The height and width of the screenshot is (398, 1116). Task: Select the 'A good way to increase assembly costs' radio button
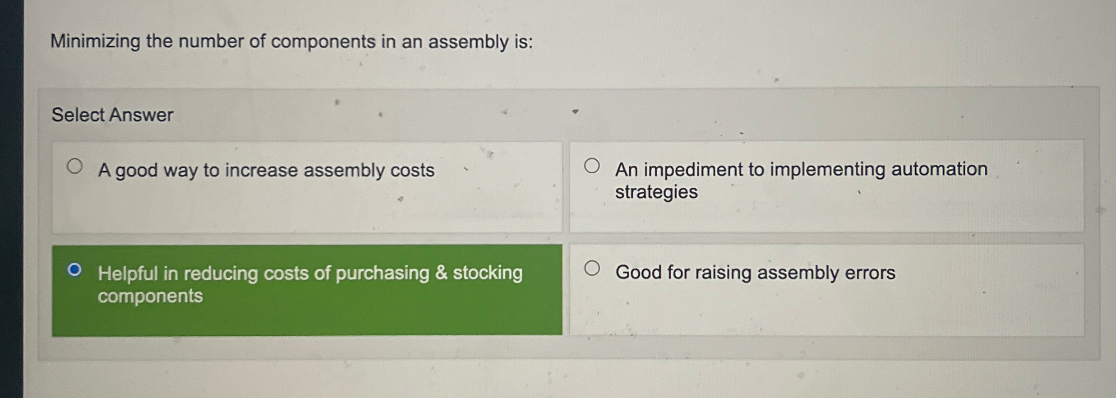click(75, 166)
